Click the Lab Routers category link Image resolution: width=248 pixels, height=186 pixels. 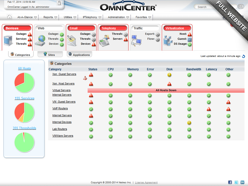point(60,129)
